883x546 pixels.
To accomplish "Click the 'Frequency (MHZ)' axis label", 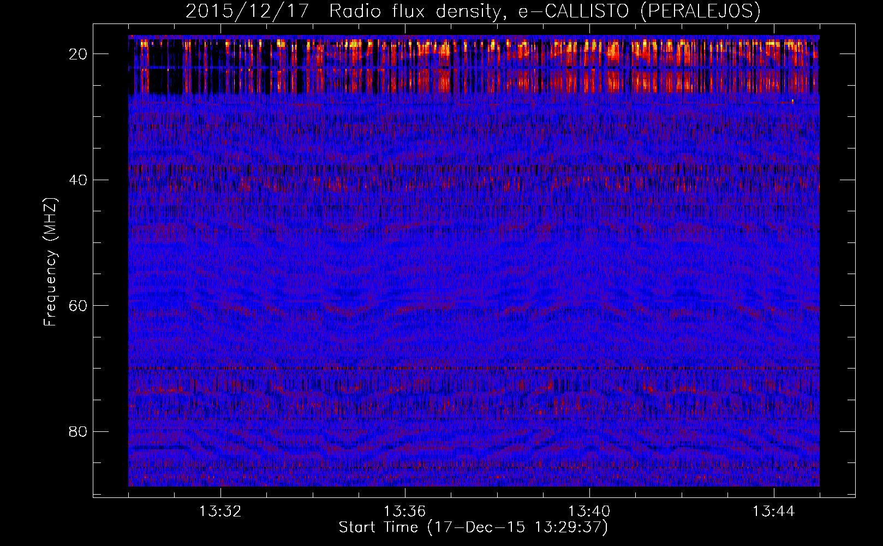I will tap(50, 262).
